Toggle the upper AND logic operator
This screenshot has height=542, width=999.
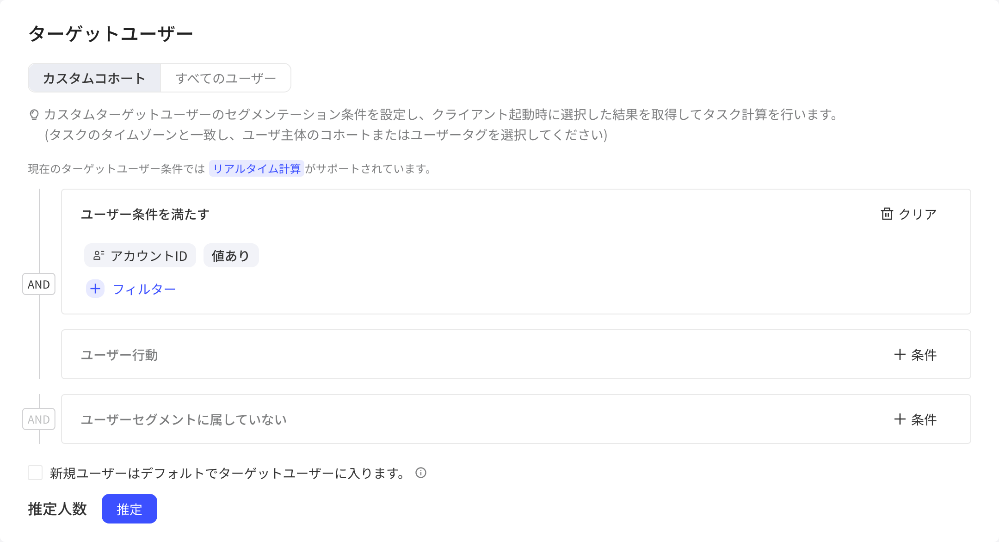[x=39, y=284]
